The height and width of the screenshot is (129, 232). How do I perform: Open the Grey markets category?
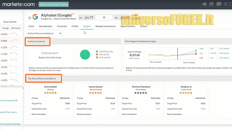point(10,22)
